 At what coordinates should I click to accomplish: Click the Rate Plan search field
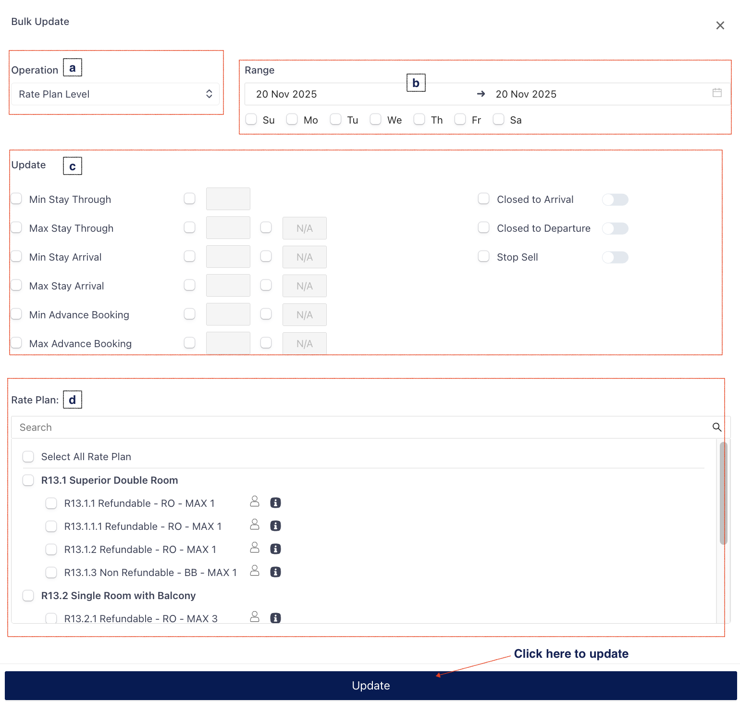(360, 427)
